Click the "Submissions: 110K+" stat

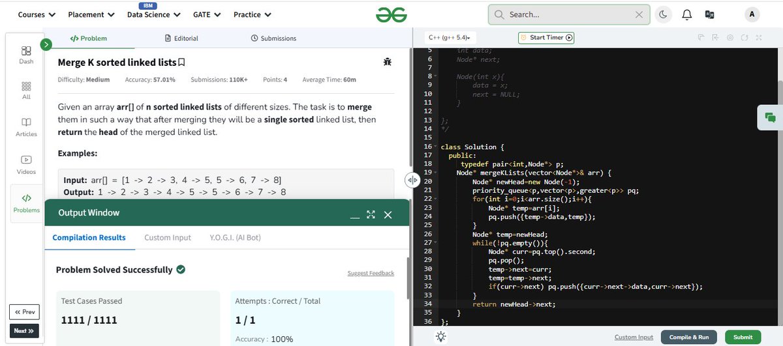click(219, 79)
